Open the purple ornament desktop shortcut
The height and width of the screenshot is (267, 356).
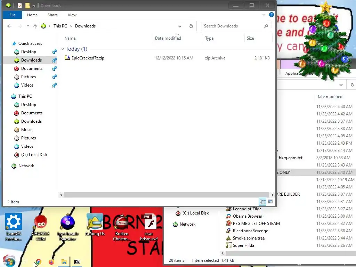pyautogui.click(x=68, y=227)
